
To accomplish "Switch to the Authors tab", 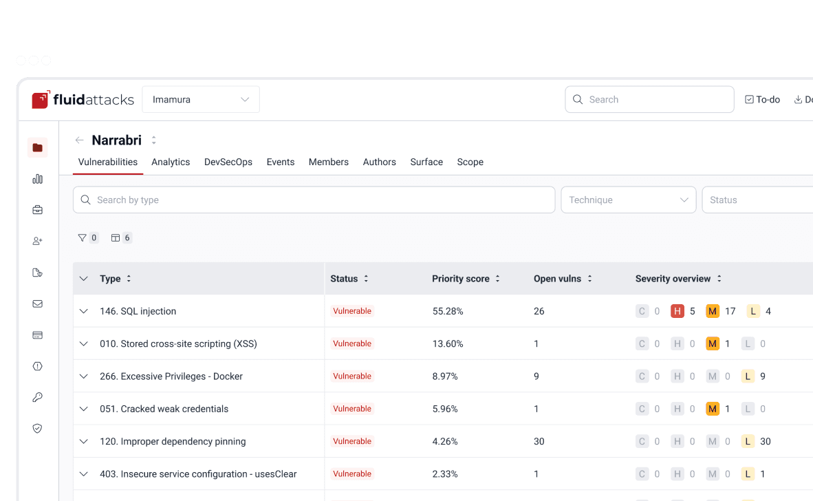I will pos(380,162).
